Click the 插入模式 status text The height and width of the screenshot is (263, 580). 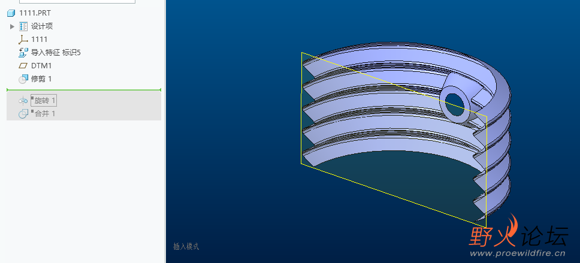point(186,246)
